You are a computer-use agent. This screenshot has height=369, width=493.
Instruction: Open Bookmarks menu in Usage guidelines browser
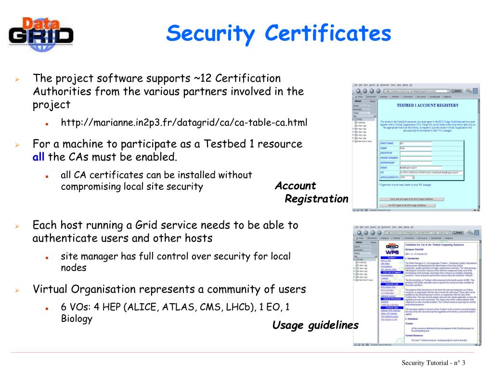[x=386, y=227]
